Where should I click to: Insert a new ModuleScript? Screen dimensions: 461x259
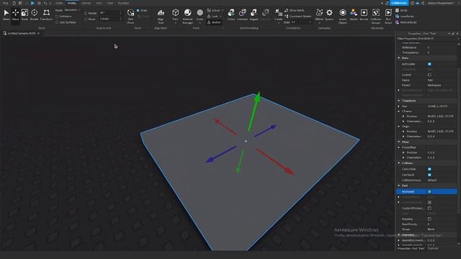406,22
